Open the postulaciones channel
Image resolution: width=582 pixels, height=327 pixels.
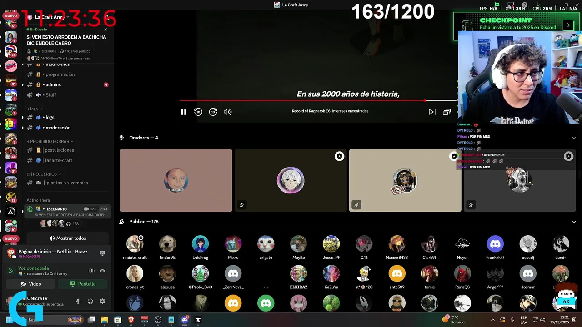[x=60, y=150]
